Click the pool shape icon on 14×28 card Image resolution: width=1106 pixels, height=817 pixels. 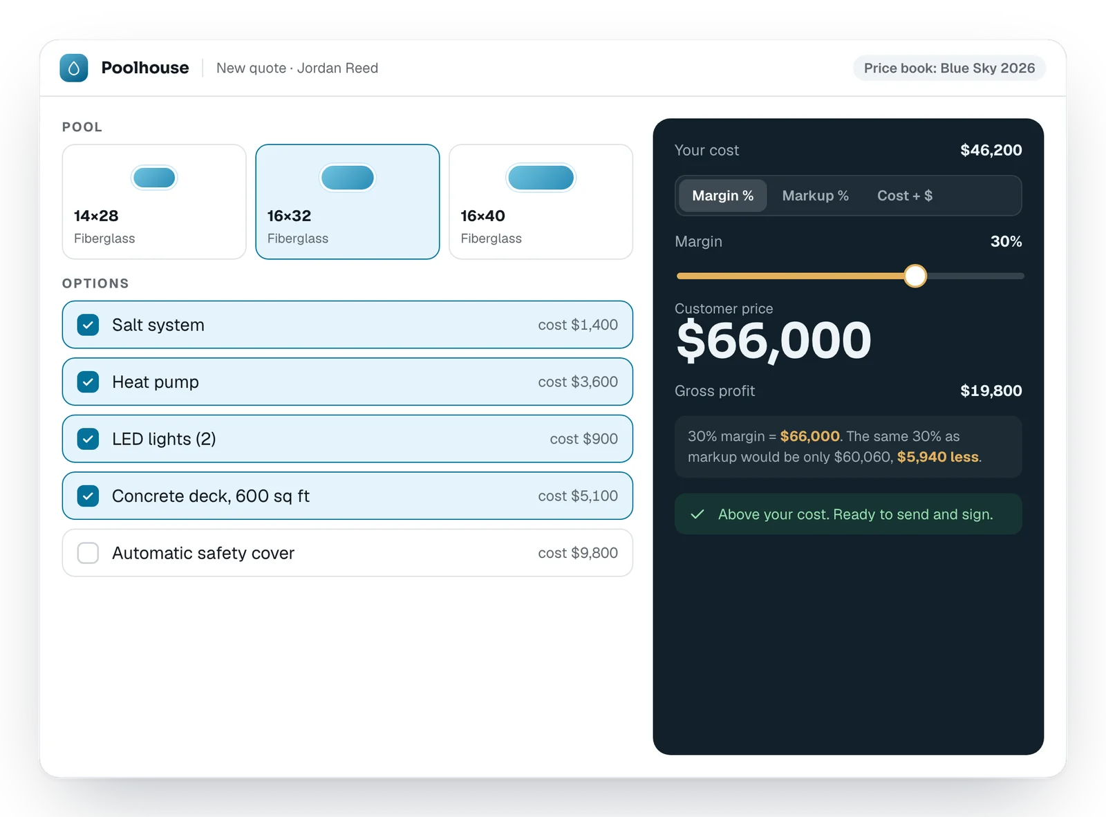154,178
